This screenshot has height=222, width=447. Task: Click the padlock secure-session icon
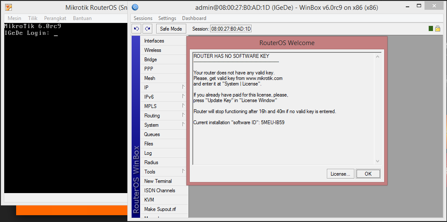pyautogui.click(x=438, y=28)
